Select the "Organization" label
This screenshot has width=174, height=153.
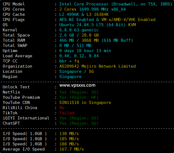click(x=18, y=66)
